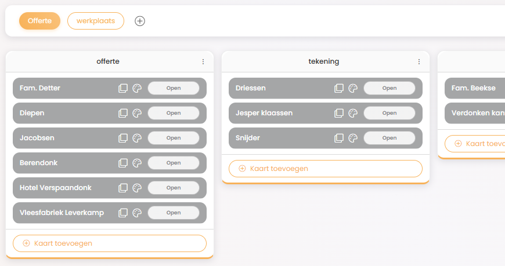Open the offerte column options menu
This screenshot has height=266, width=505.
pyautogui.click(x=203, y=62)
